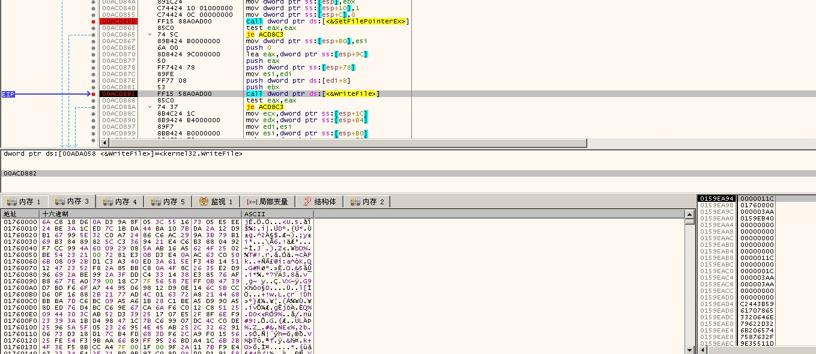The width and height of the screenshot is (816, 354).
Task: Click the jump arrow at 00ACD88A
Action: [150, 107]
